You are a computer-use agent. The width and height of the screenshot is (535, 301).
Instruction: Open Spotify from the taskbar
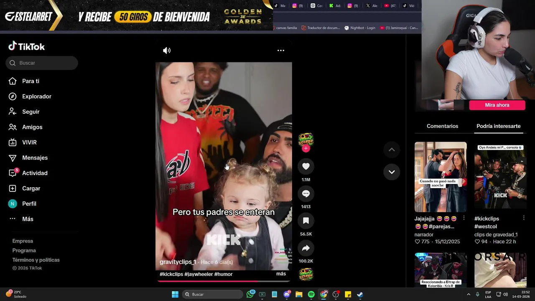[x=311, y=294]
